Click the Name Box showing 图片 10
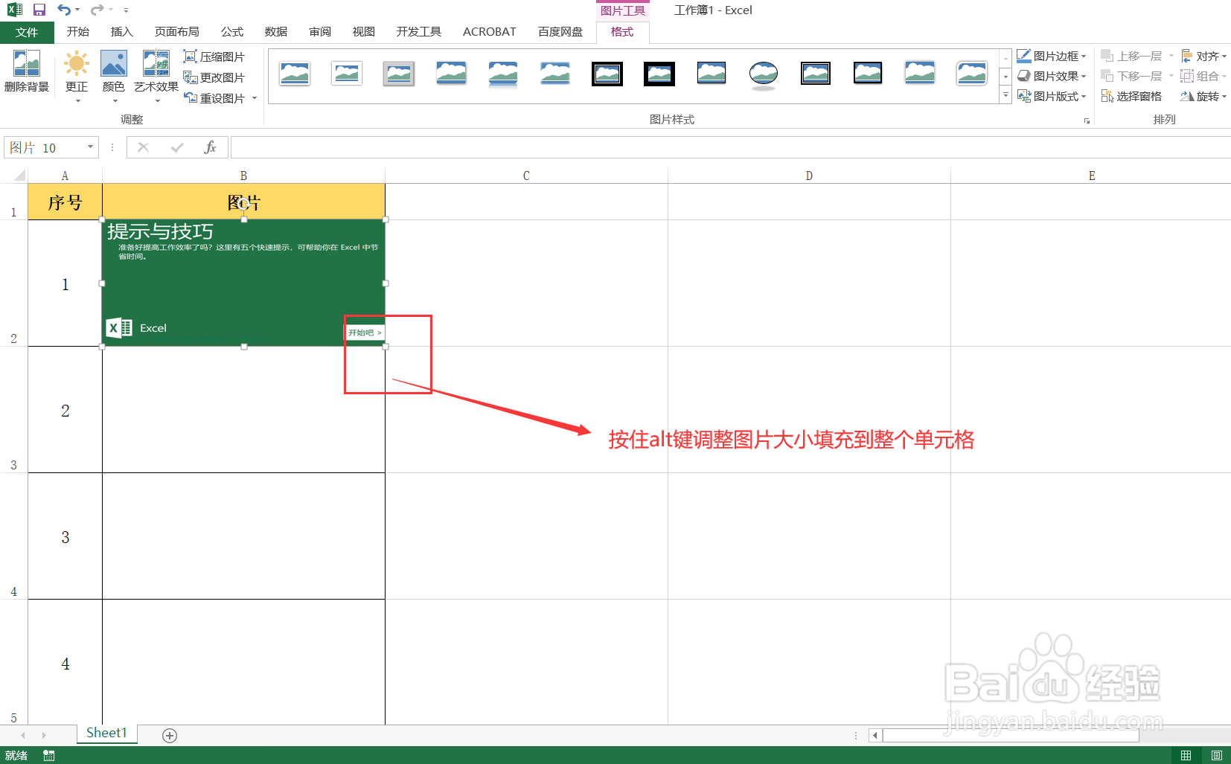 (x=45, y=147)
